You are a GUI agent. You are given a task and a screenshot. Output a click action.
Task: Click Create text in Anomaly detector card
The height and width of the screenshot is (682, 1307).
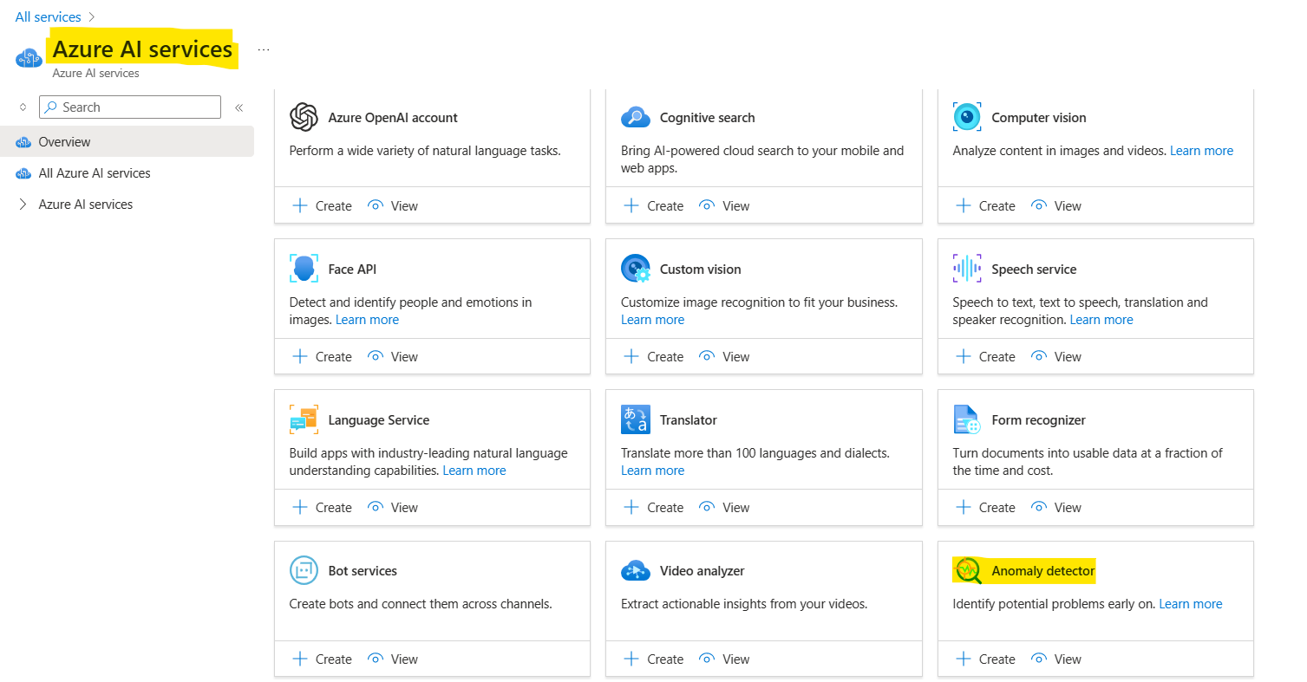pos(997,659)
